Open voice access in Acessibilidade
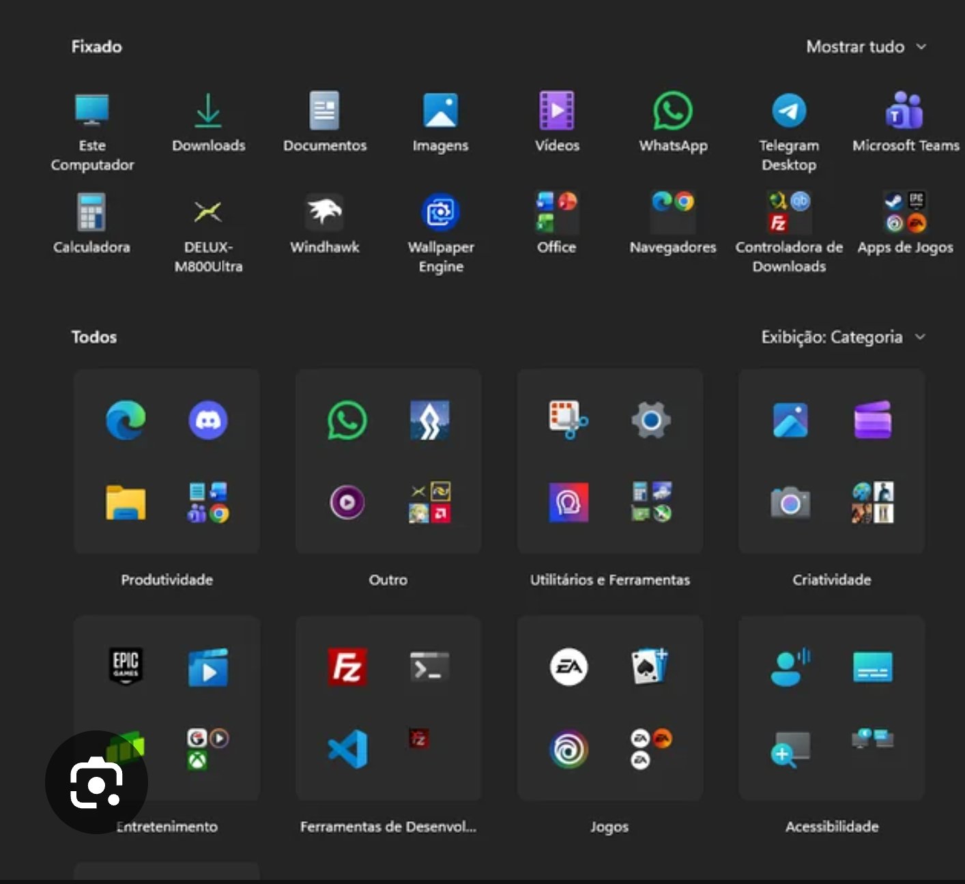 point(790,667)
